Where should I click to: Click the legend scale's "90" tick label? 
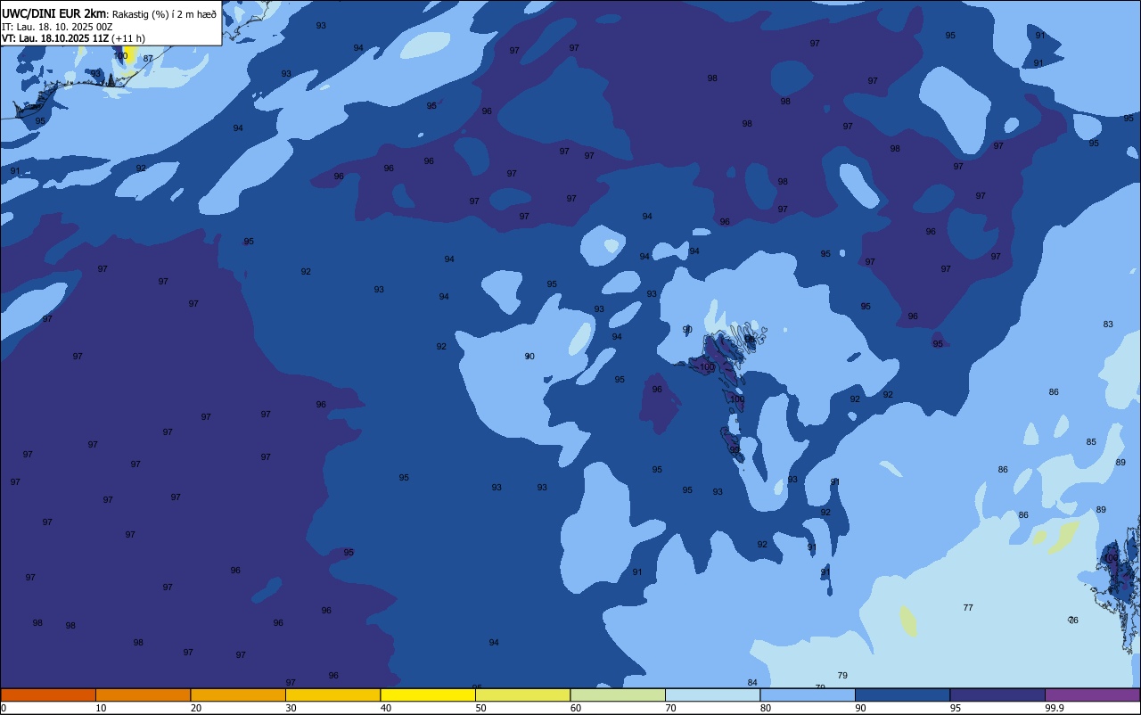[860, 708]
